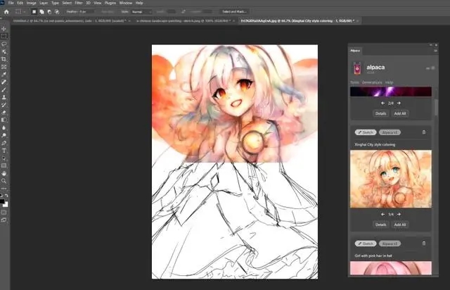Screen dimensions: 450x290
Task: Open the Filter menu
Action: pyautogui.click(x=79, y=3)
